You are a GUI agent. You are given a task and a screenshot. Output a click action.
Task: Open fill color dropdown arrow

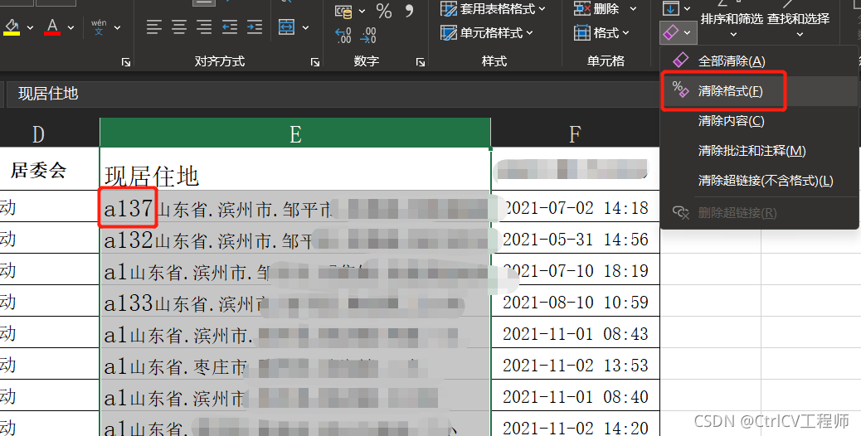coord(30,27)
